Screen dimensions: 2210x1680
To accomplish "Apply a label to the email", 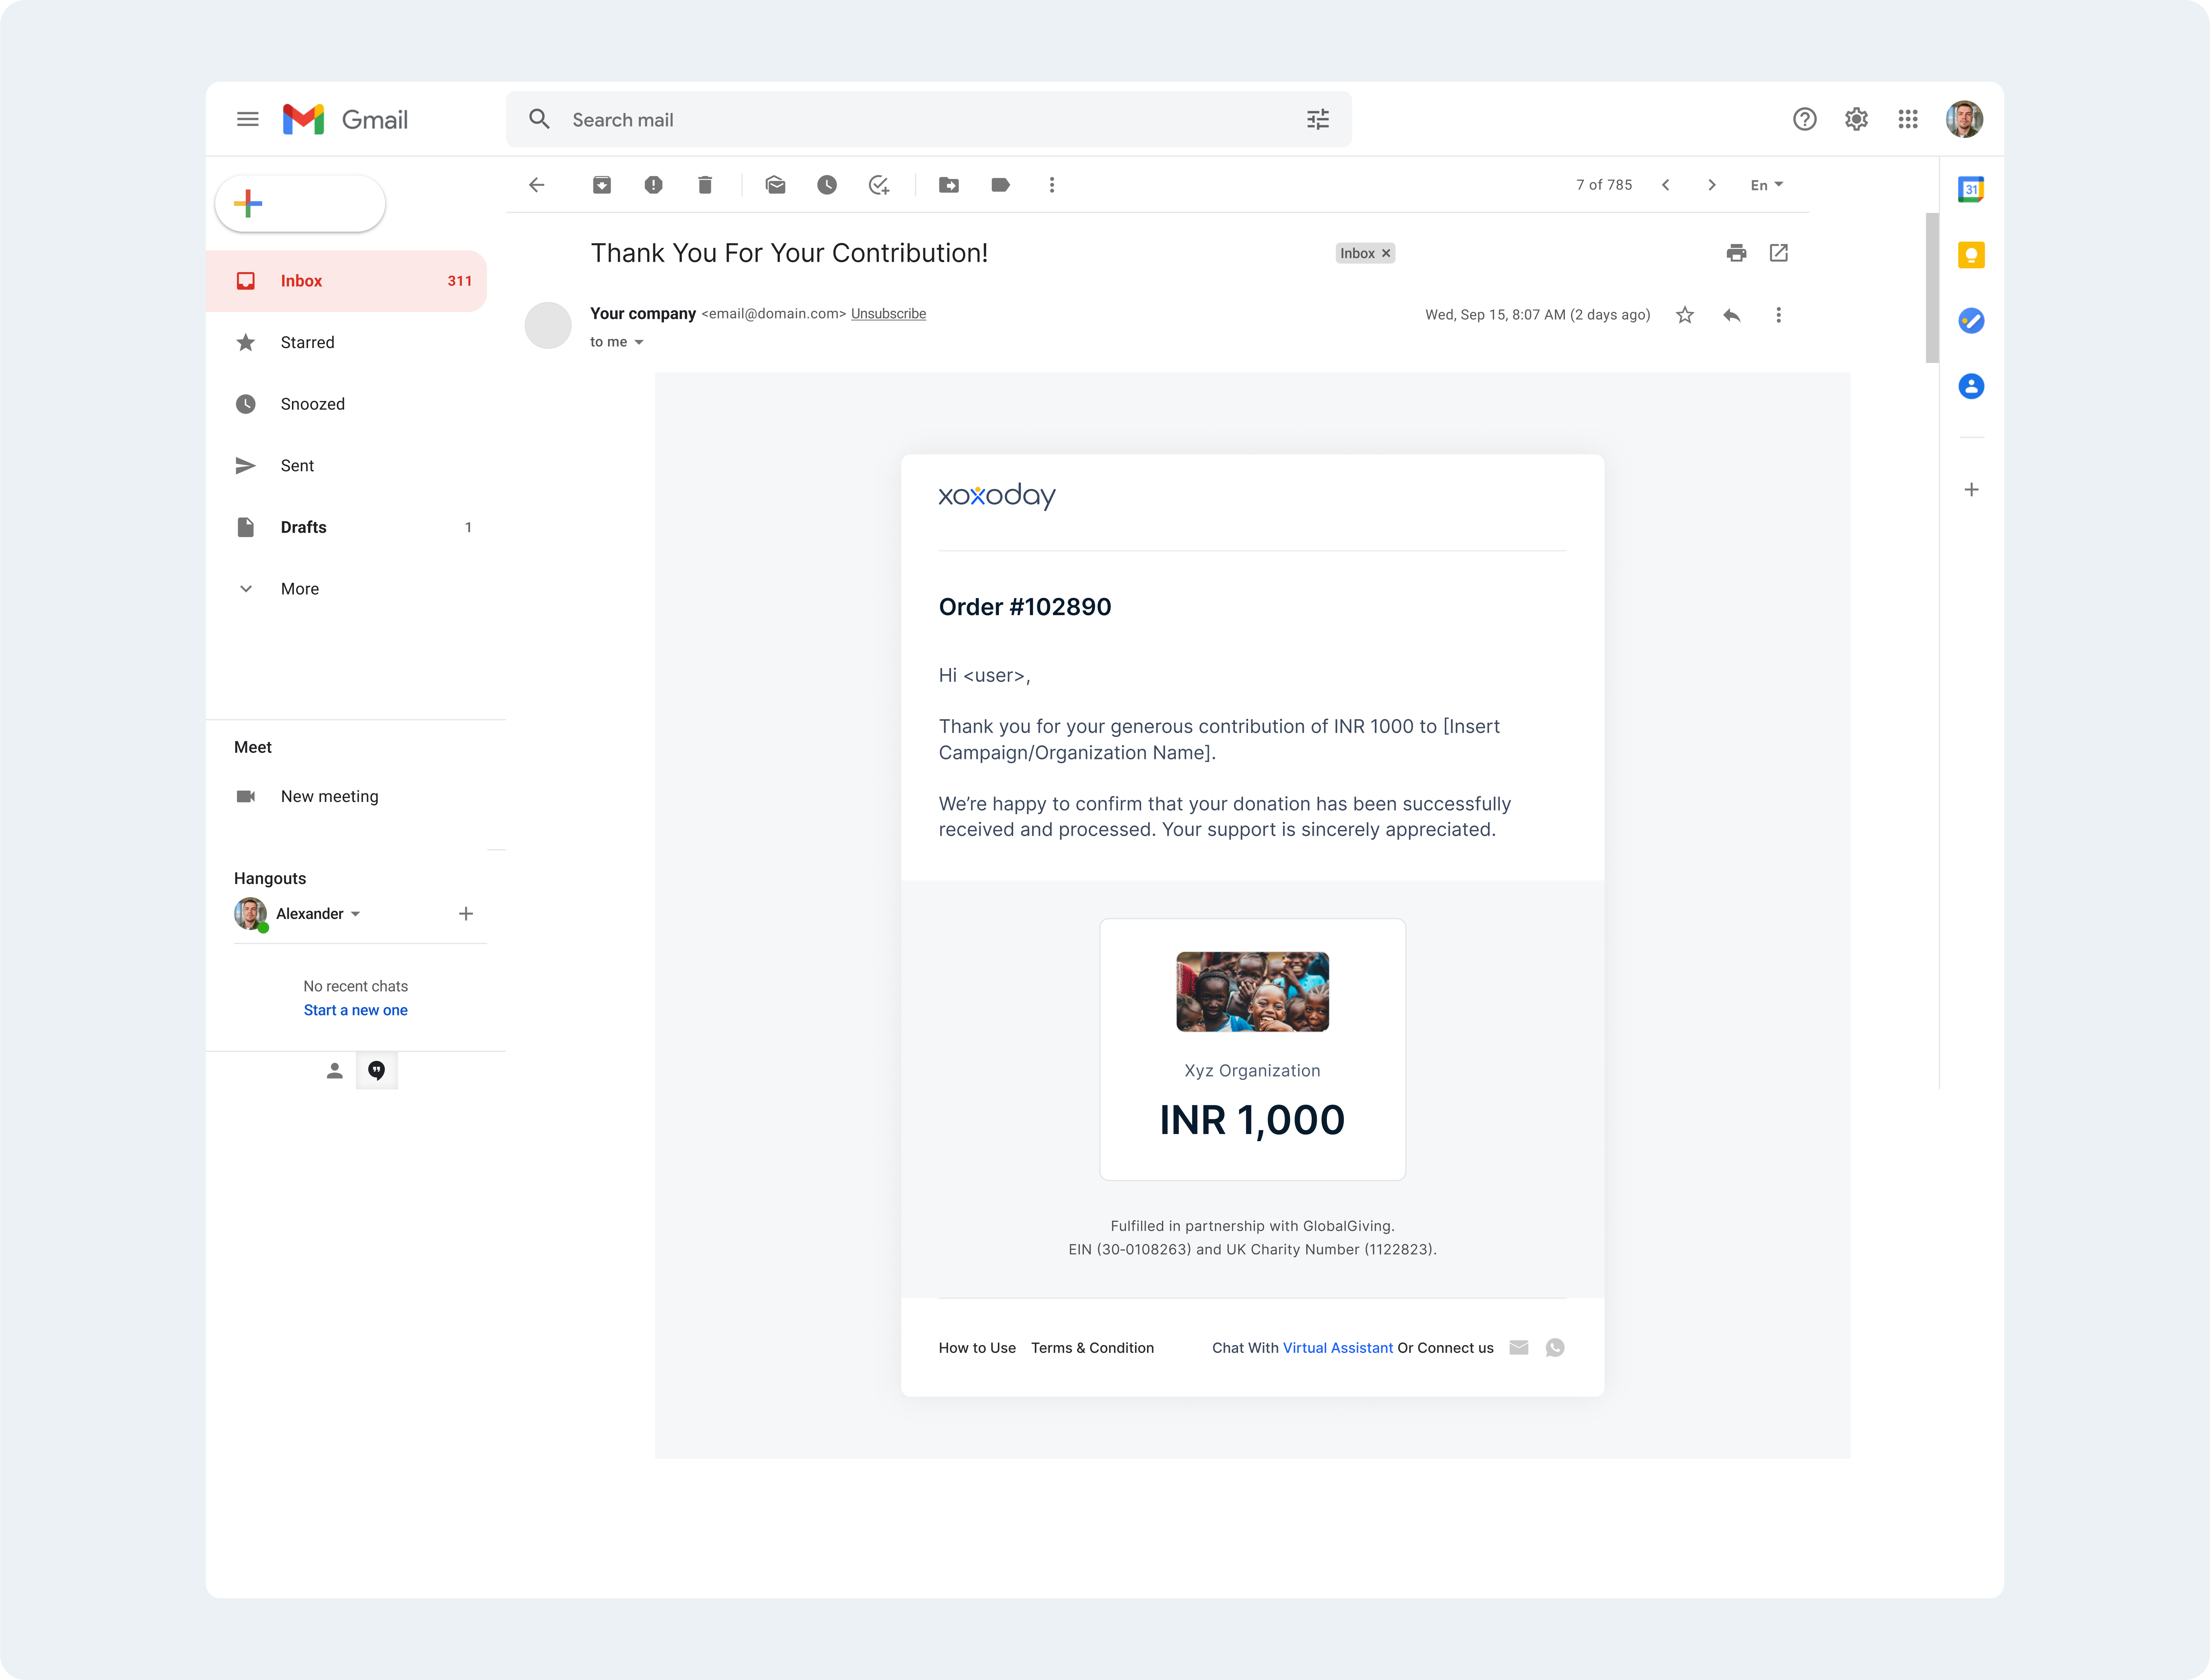I will [1000, 185].
